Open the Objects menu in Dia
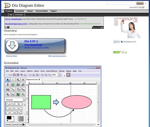This screenshot has width=150, height=127. (30, 71)
